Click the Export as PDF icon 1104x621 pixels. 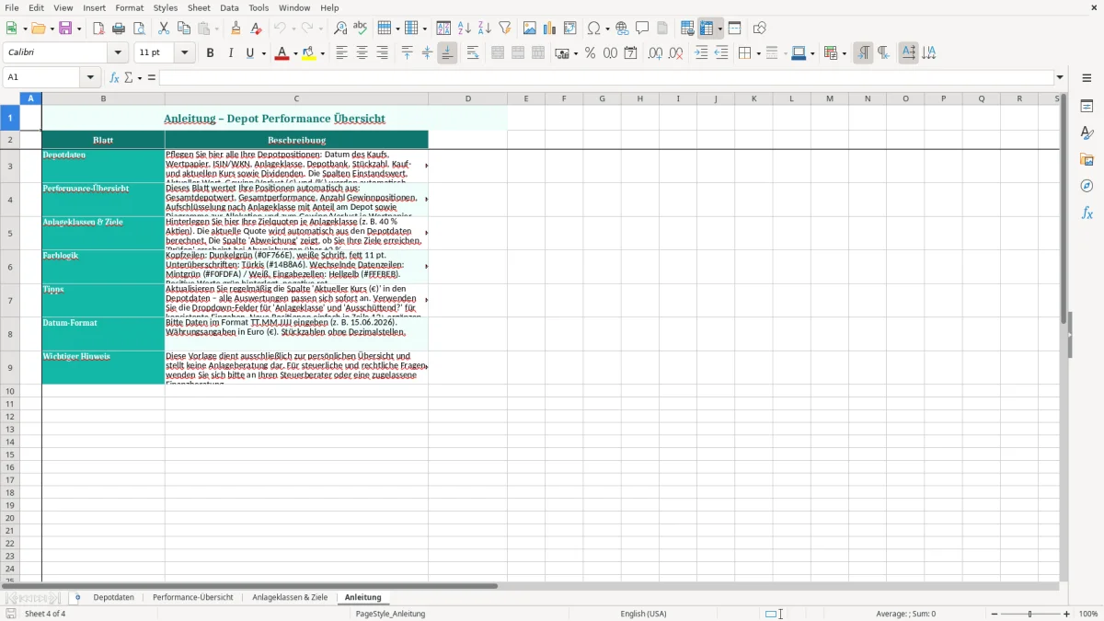[x=98, y=29]
